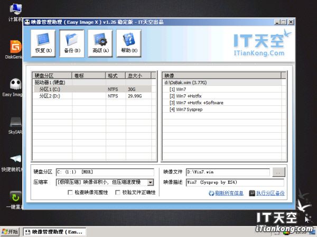Click the 开始 start button
Image resolution: width=317 pixels, height=237 pixels.
point(10,232)
